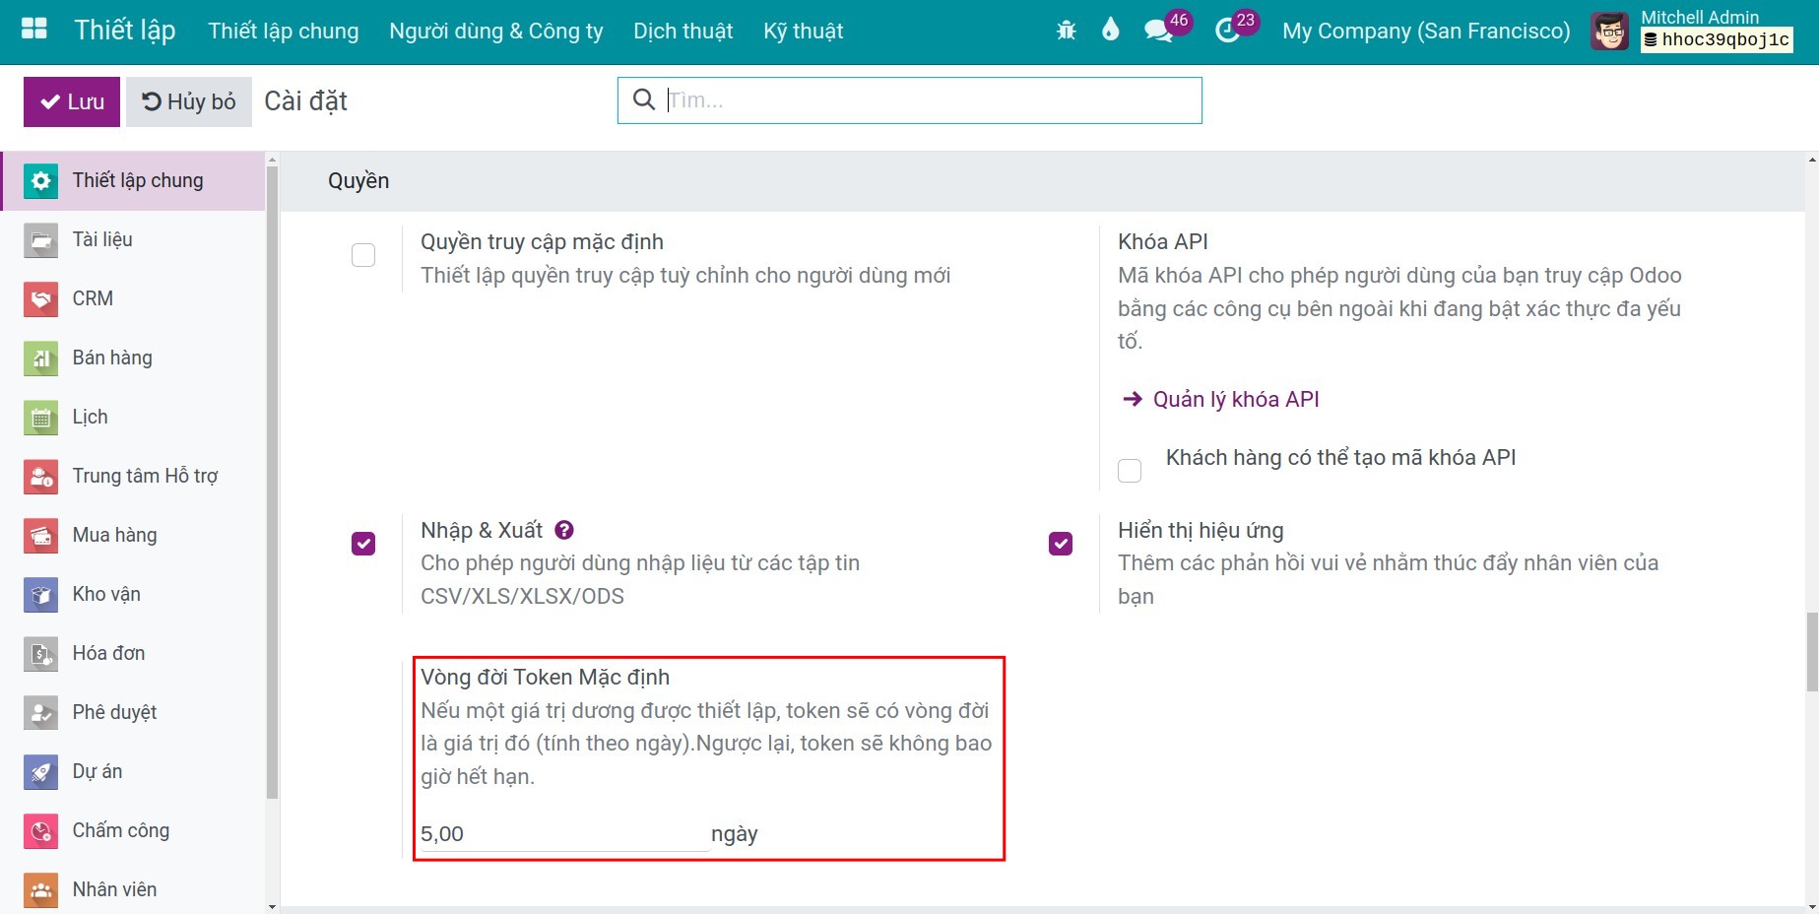Open the Mitchell Admin user menu
The height and width of the screenshot is (914, 1819).
click(x=1609, y=31)
